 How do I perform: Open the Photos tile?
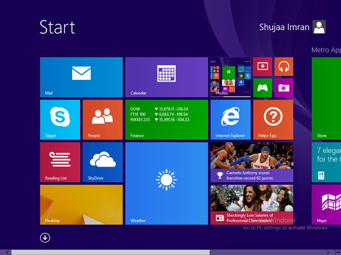click(231, 77)
